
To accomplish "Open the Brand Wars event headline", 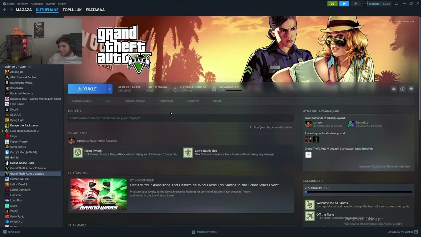I will (x=204, y=185).
